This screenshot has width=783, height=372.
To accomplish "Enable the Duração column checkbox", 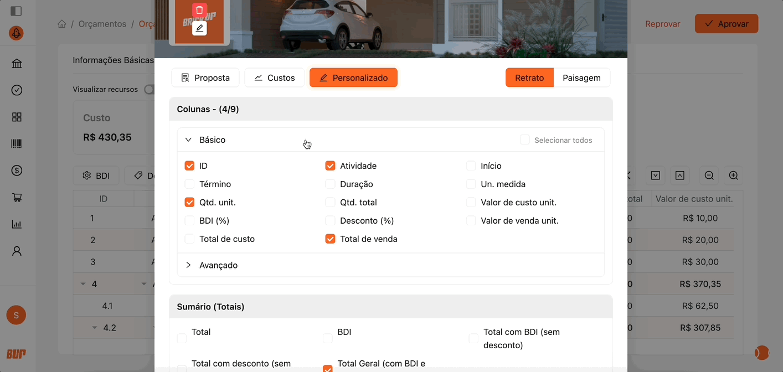I will (330, 184).
